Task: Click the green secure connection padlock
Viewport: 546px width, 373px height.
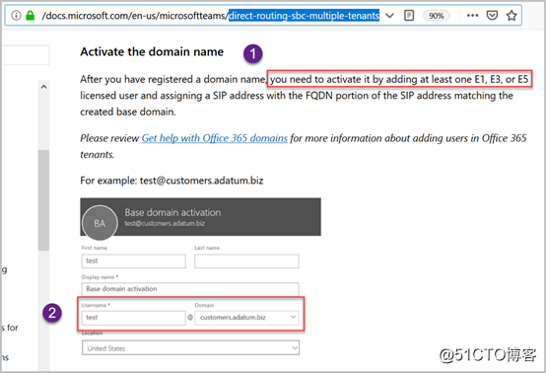Action: pos(31,16)
